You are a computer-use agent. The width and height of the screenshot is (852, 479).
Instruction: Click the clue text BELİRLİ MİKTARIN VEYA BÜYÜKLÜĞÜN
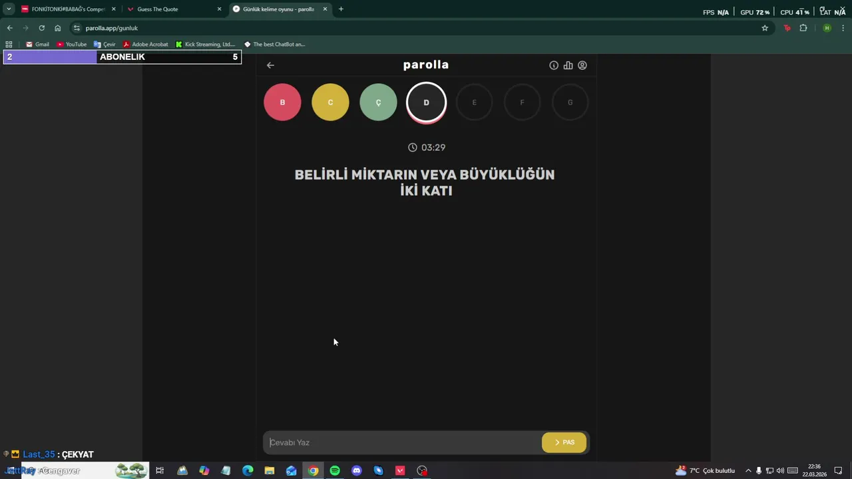click(x=425, y=174)
